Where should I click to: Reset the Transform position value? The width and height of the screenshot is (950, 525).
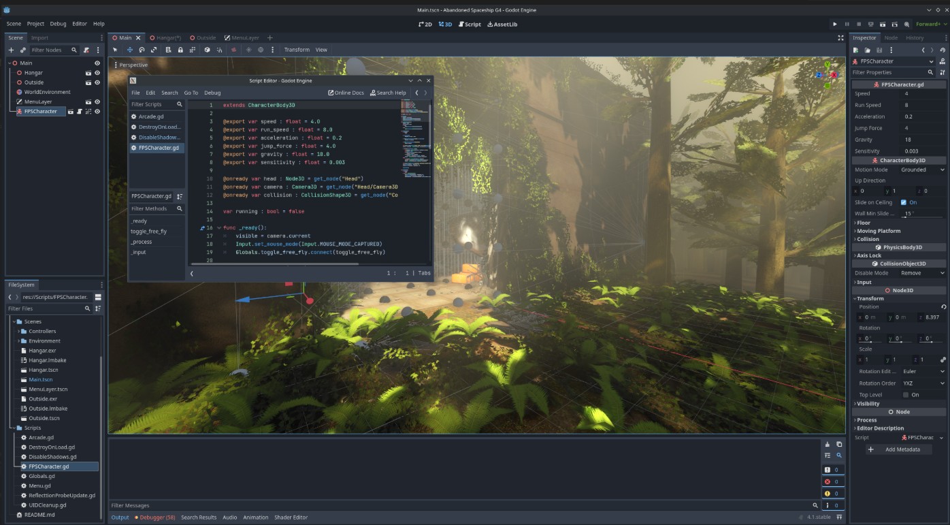[x=943, y=307]
